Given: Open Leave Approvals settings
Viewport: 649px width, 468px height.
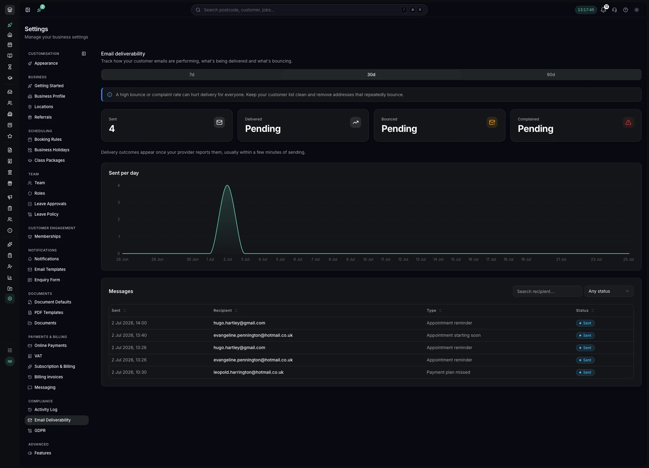Looking at the screenshot, I should pos(57,204).
